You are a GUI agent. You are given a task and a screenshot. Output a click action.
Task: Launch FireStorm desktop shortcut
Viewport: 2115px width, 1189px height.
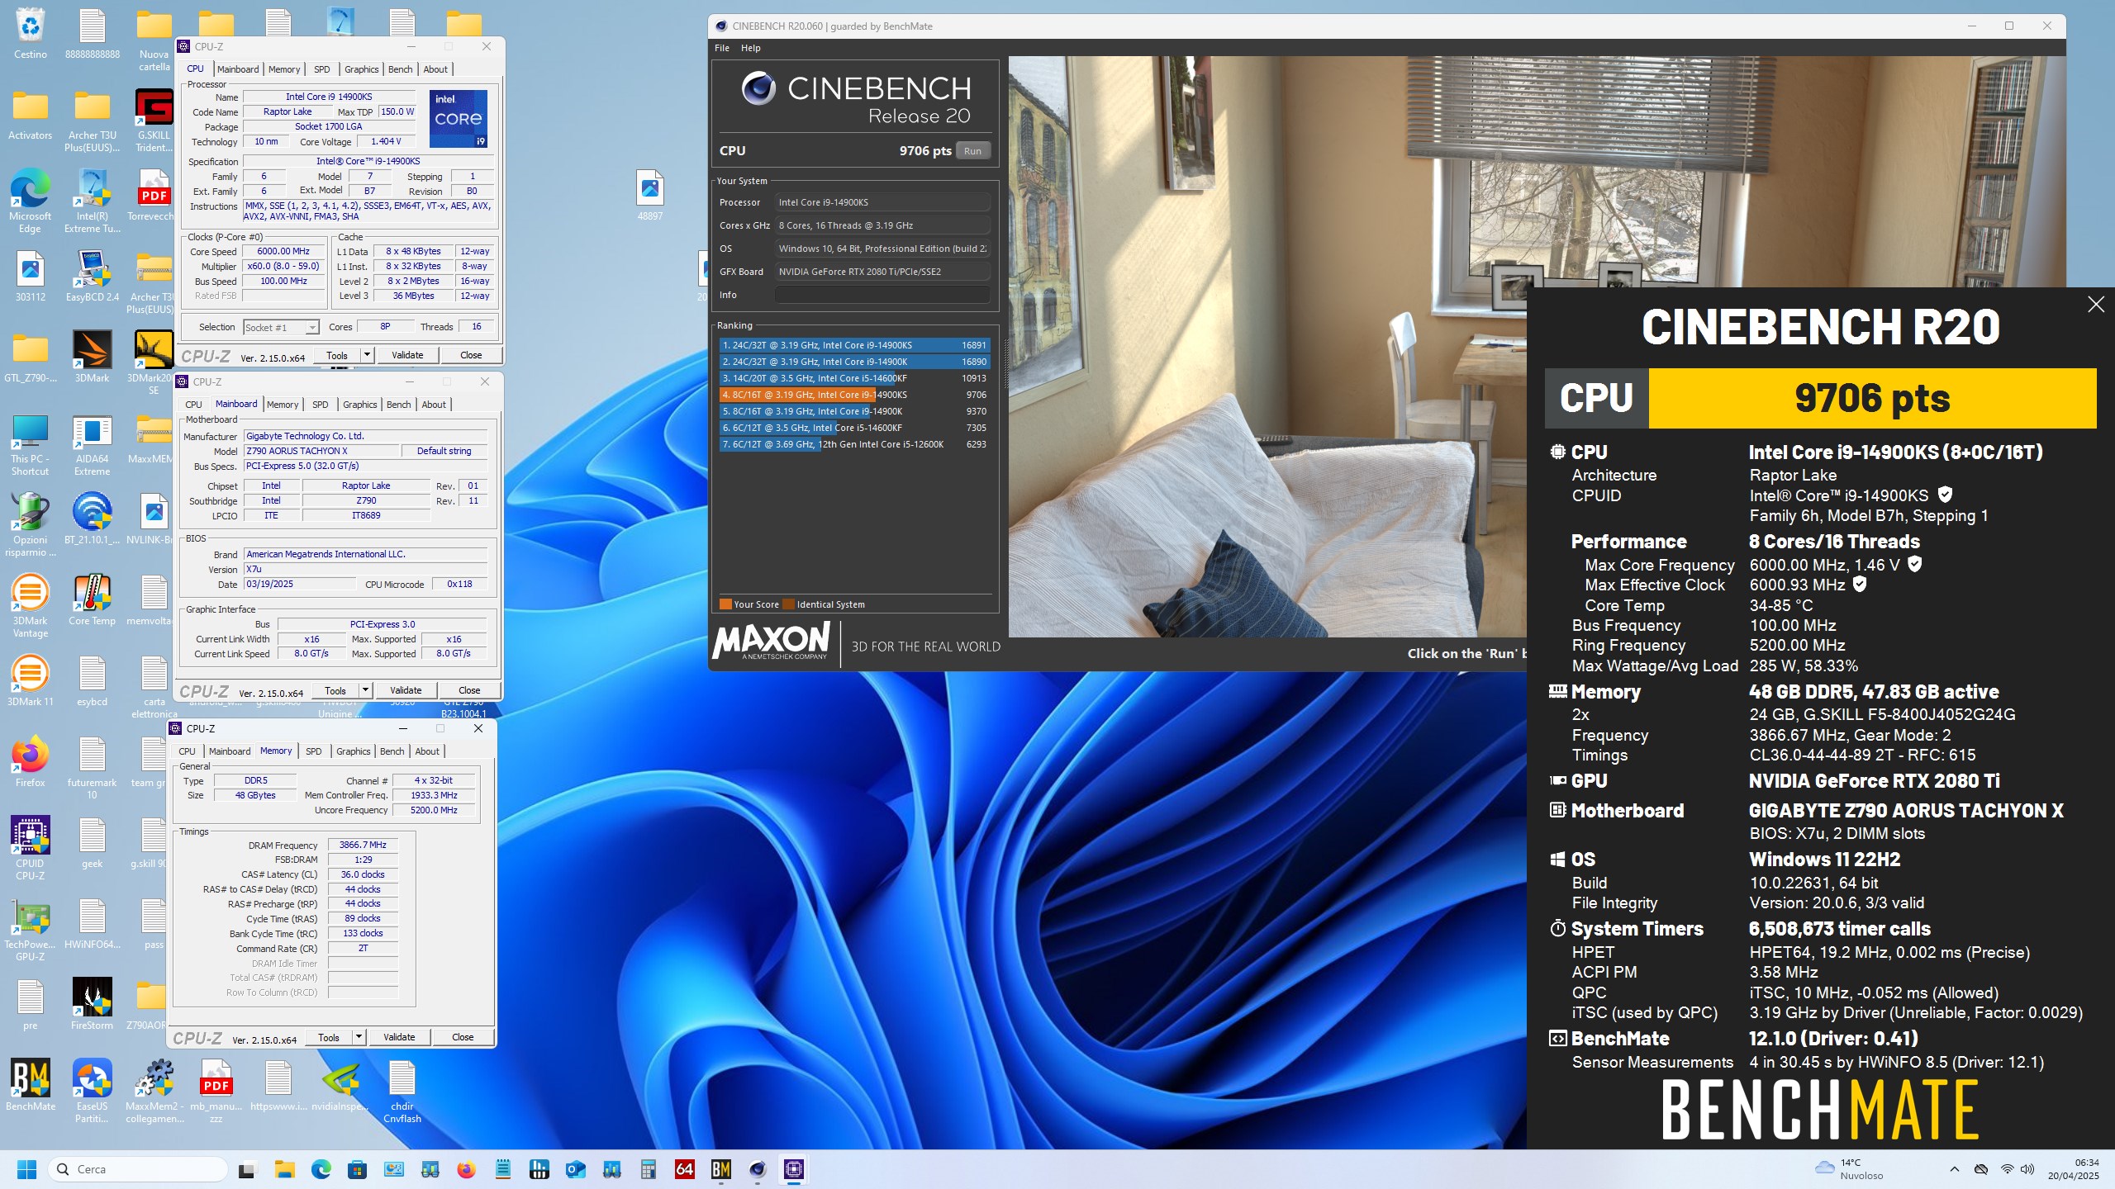pyautogui.click(x=92, y=1004)
